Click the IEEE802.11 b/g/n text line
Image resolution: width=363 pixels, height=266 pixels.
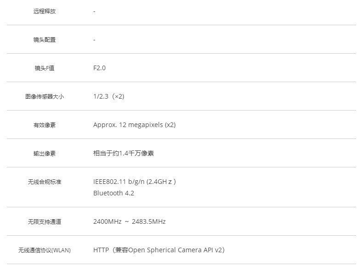pos(135,182)
